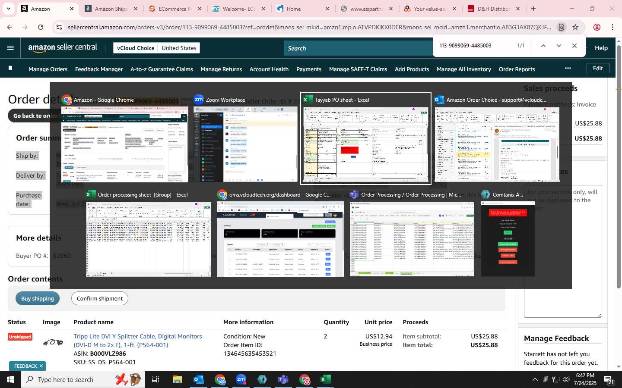
Task: Click the Buy shipping button
Action: 38,298
